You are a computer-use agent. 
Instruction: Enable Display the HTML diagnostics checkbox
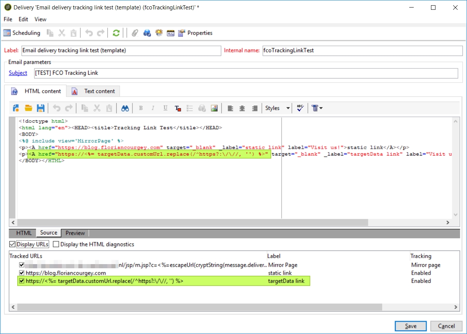pyautogui.click(x=56, y=245)
